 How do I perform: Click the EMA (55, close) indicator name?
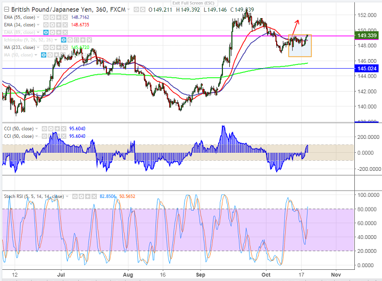tap(20, 18)
